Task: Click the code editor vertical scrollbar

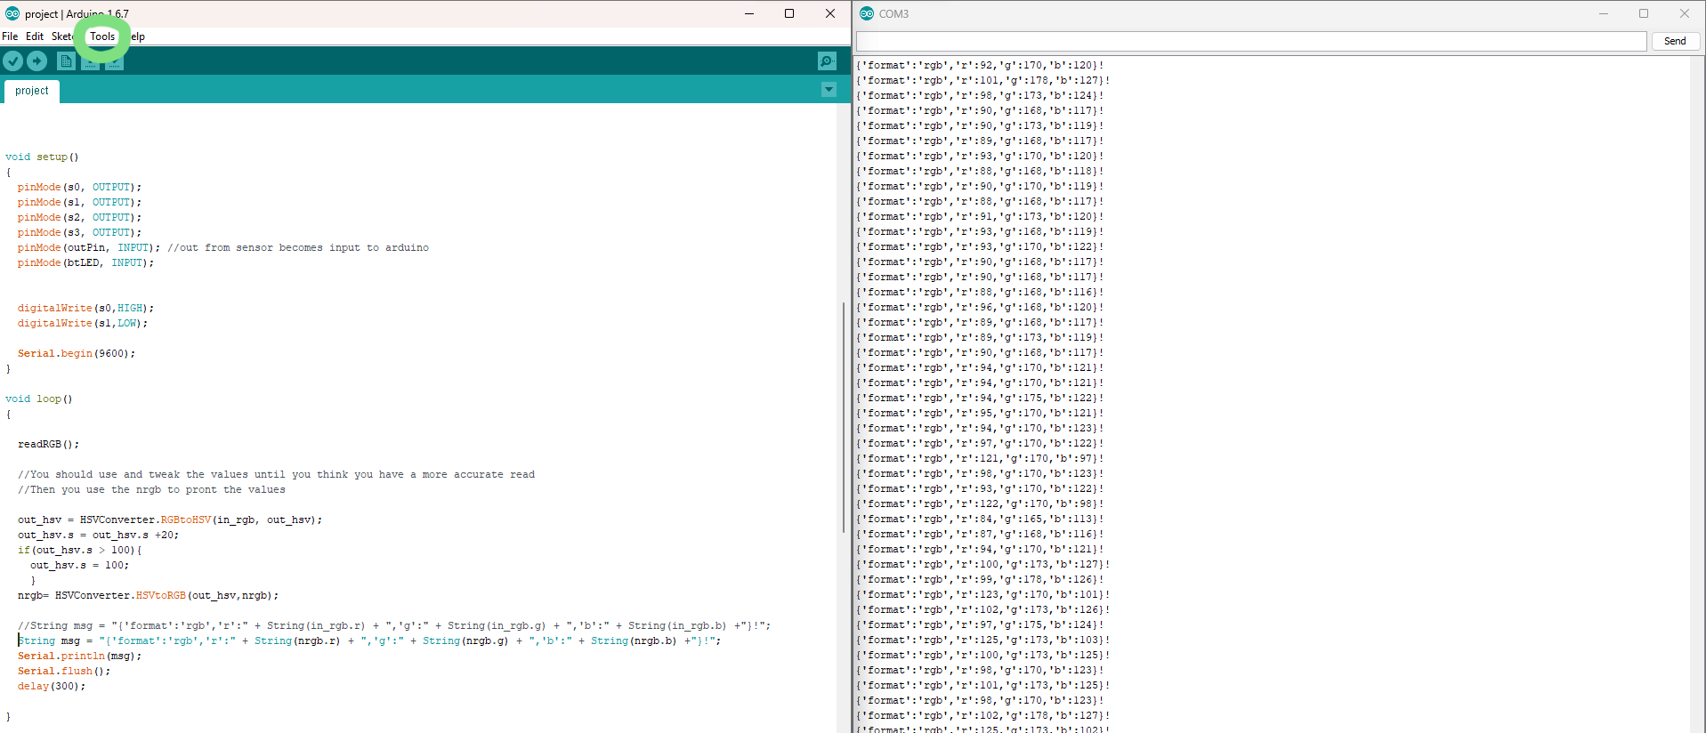Action: click(x=844, y=417)
